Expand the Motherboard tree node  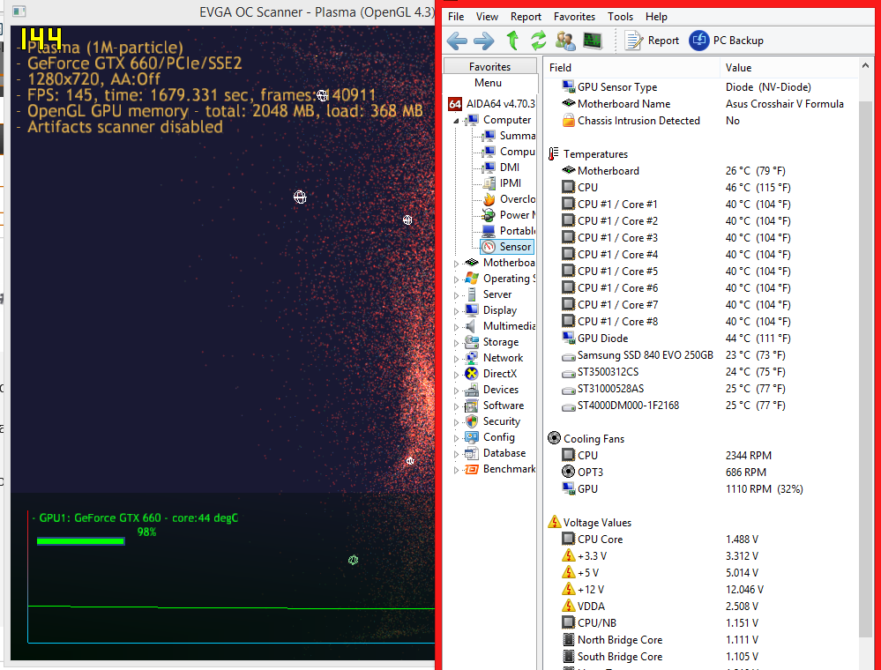coord(456,263)
